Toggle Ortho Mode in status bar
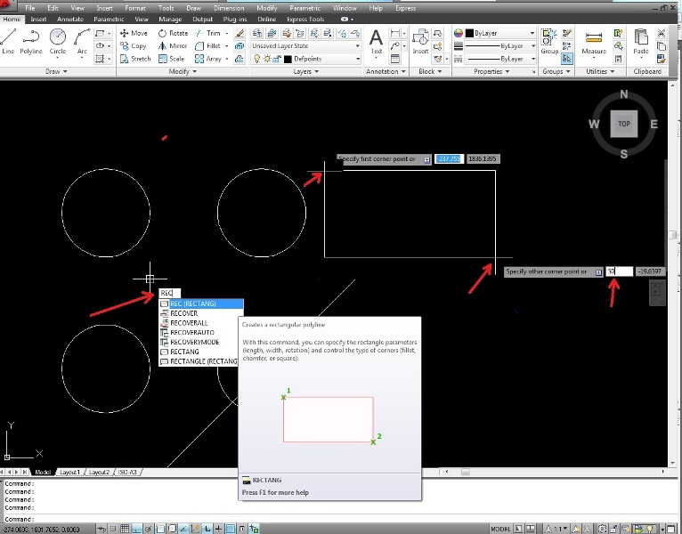This screenshot has height=534, width=682. 136,529
